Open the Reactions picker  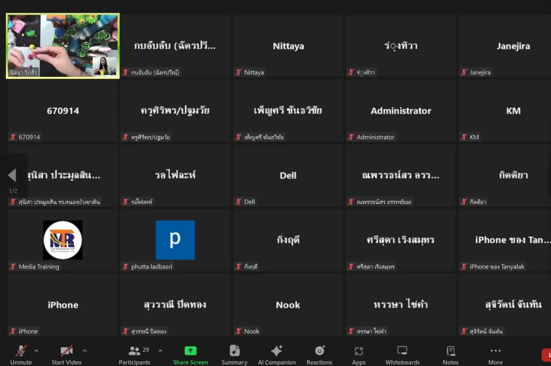coord(320,354)
